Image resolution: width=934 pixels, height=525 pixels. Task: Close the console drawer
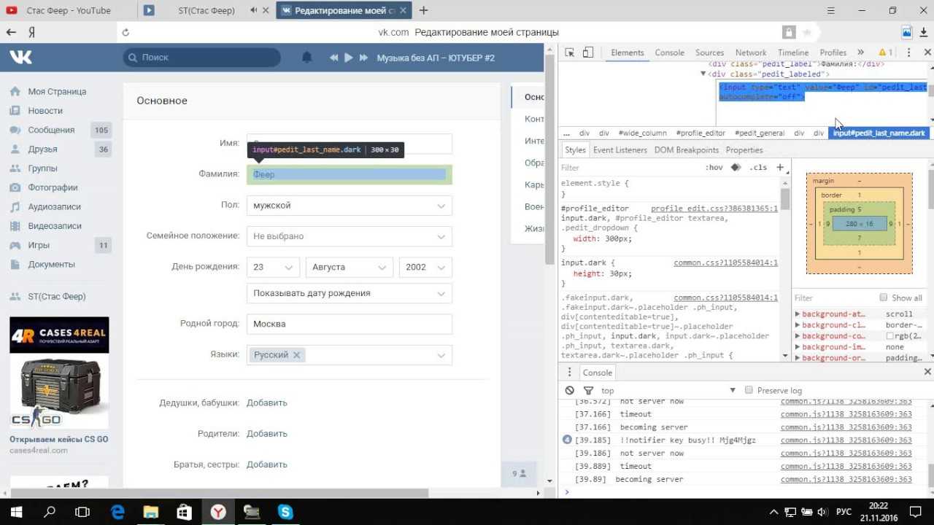pyautogui.click(x=927, y=372)
